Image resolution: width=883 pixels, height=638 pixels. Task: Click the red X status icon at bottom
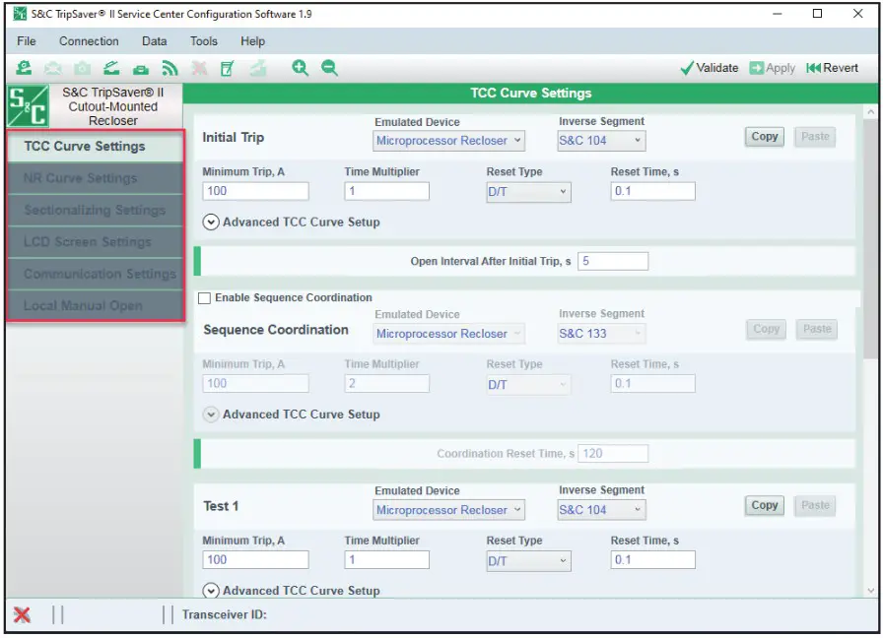pos(22,615)
